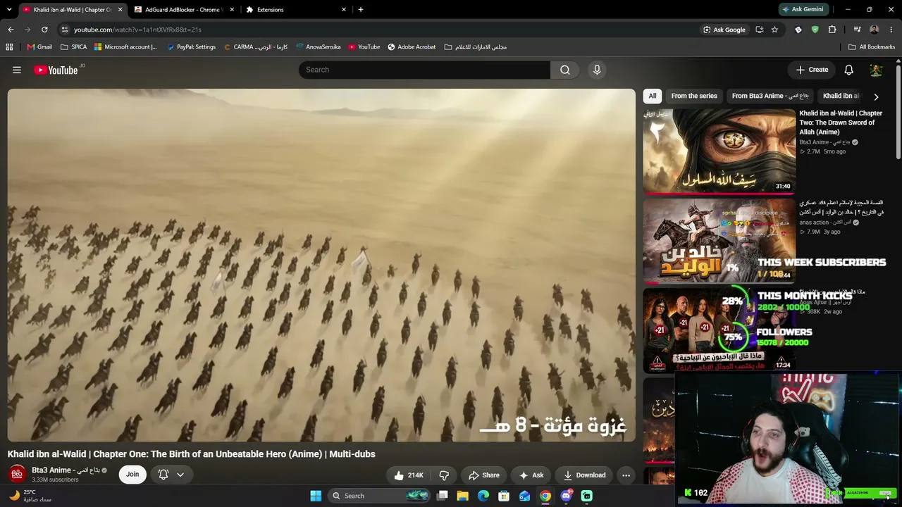Close the AdGuard AdBlocker tab

(233, 10)
